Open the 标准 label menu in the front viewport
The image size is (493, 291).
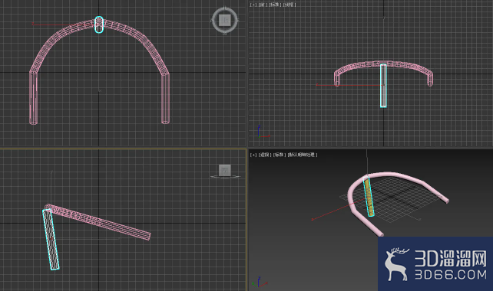click(275, 5)
